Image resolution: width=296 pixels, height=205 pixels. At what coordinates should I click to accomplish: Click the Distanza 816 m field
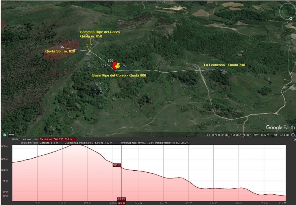pyautogui.click(x=49, y=143)
